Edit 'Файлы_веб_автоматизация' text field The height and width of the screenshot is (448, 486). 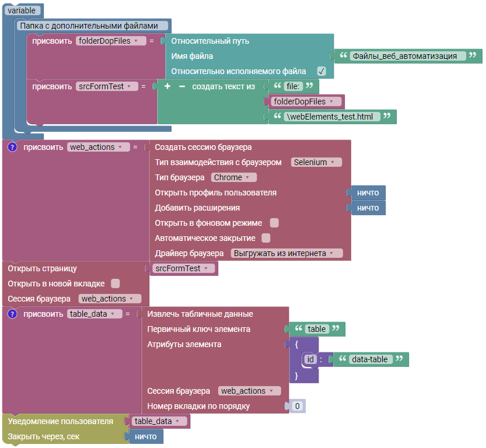click(x=408, y=56)
